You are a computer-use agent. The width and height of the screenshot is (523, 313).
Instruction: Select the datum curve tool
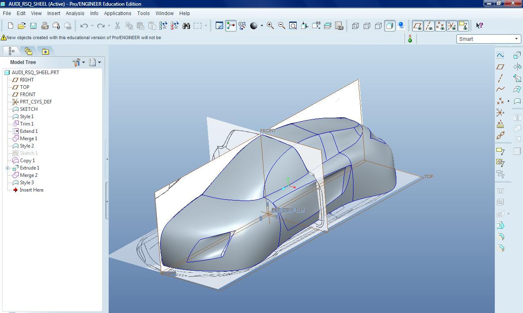point(501,90)
